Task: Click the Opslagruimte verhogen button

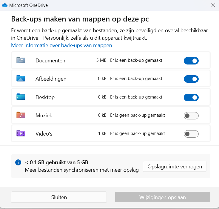Action: pyautogui.click(x=175, y=166)
